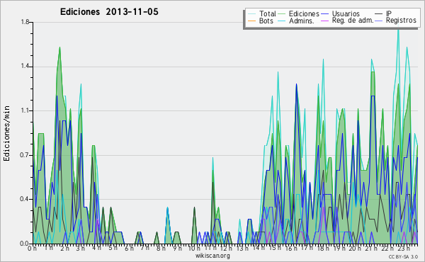Click the CC BY-SA 3.0 license text
The image size is (425, 262).
tap(403, 257)
